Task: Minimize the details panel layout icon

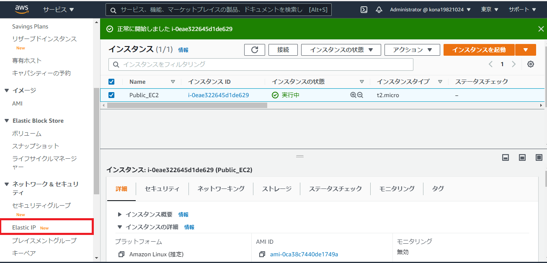Action: (506, 157)
